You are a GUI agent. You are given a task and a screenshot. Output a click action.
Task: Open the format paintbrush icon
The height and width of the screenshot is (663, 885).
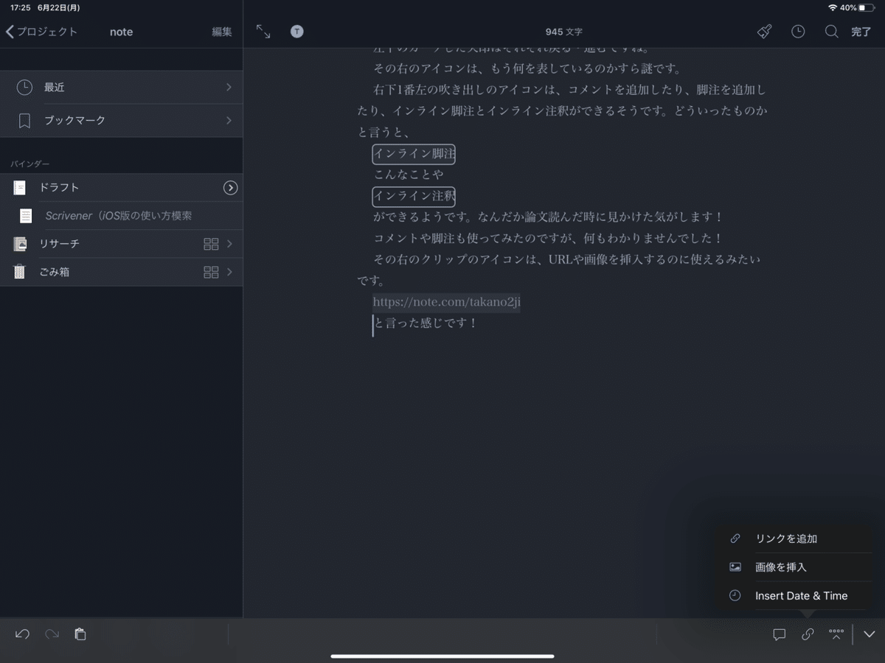point(765,32)
